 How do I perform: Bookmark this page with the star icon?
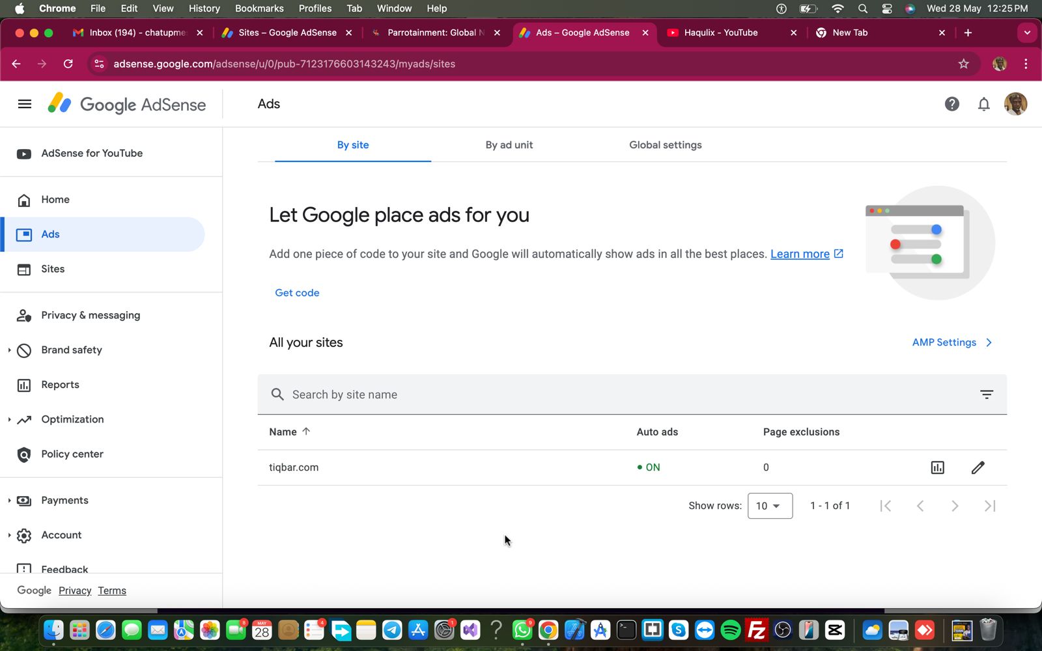[x=963, y=64]
